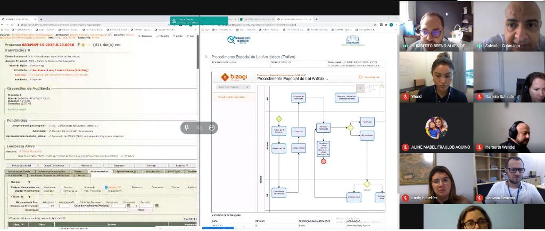Click the audio indicator on Salvador Catanzaro's tile
Viewport: 545px width, 231px height.
click(480, 46)
